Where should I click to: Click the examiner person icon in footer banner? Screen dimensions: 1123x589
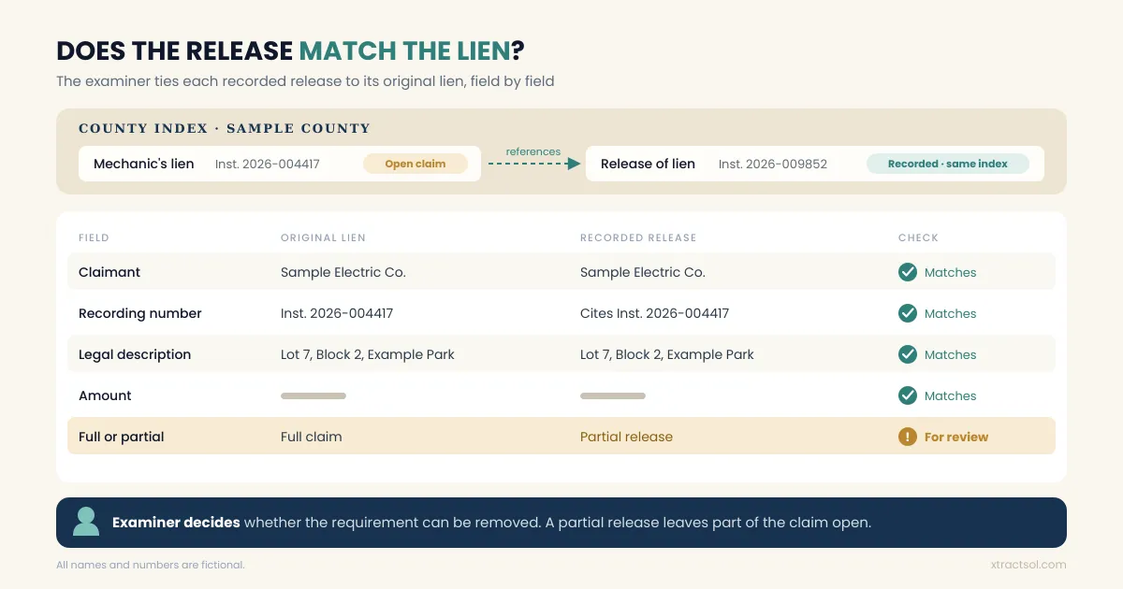point(86,522)
